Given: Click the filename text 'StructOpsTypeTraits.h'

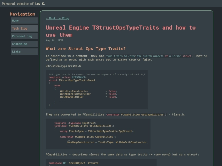Looking at the screenshot, I should (x=63, y=66).
